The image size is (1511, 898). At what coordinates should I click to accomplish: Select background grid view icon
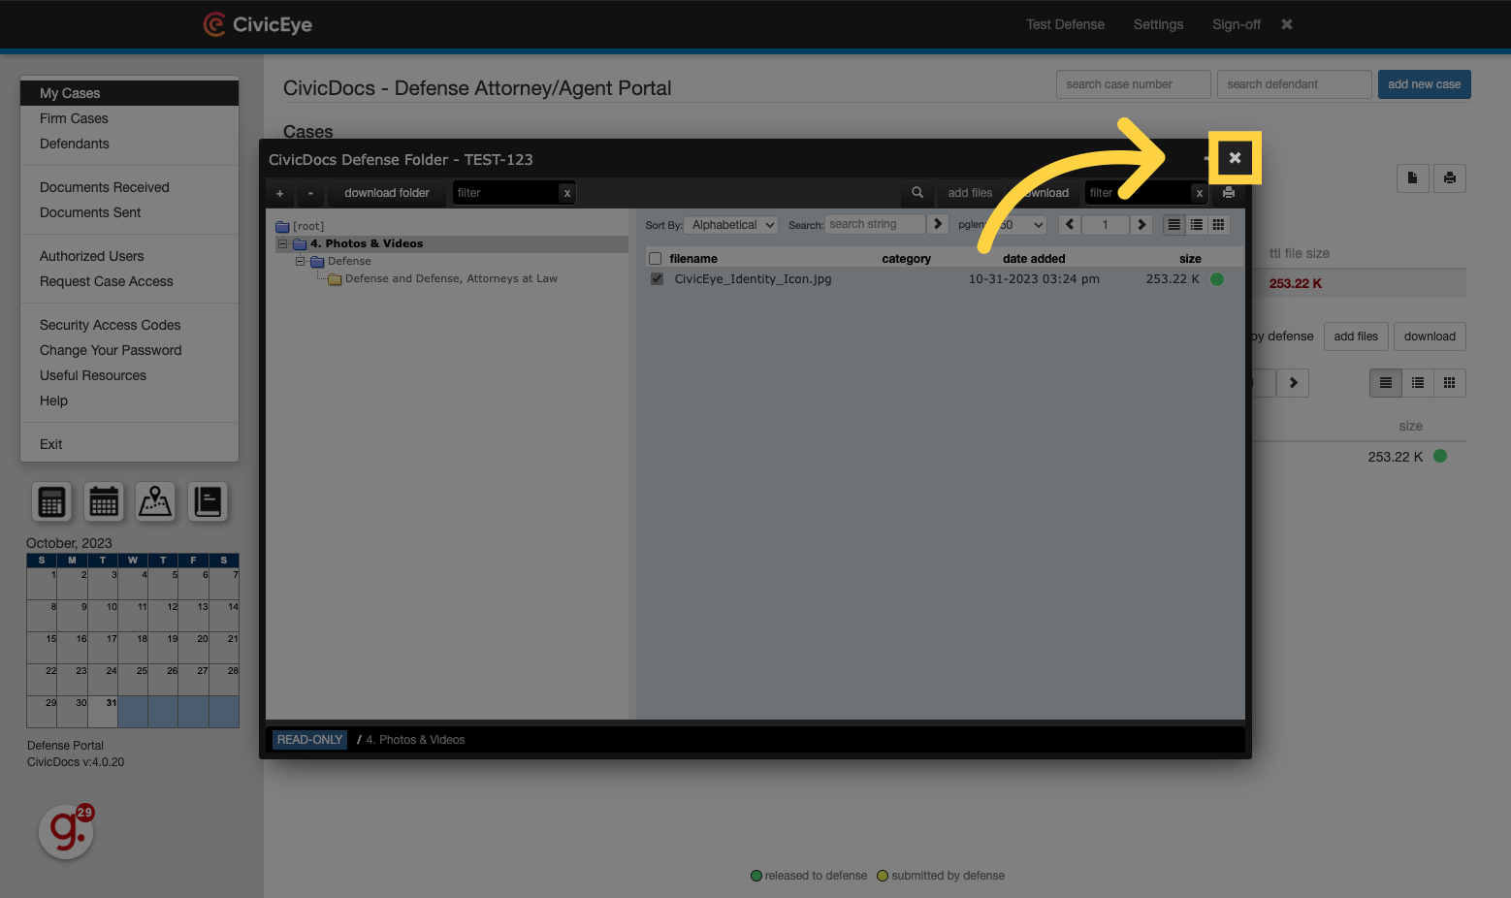(1450, 383)
